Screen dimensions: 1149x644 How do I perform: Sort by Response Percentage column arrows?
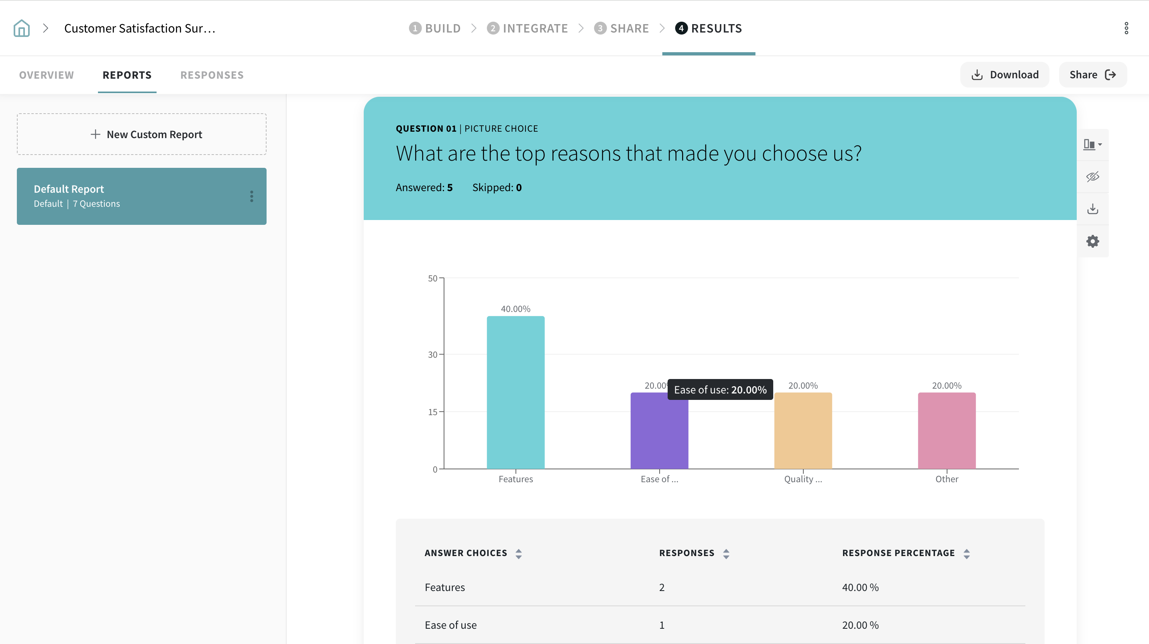tap(966, 554)
